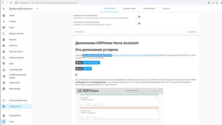The image size is (222, 125).
Task: Open the История chart icon in sidebar
Action: tap(4, 40)
